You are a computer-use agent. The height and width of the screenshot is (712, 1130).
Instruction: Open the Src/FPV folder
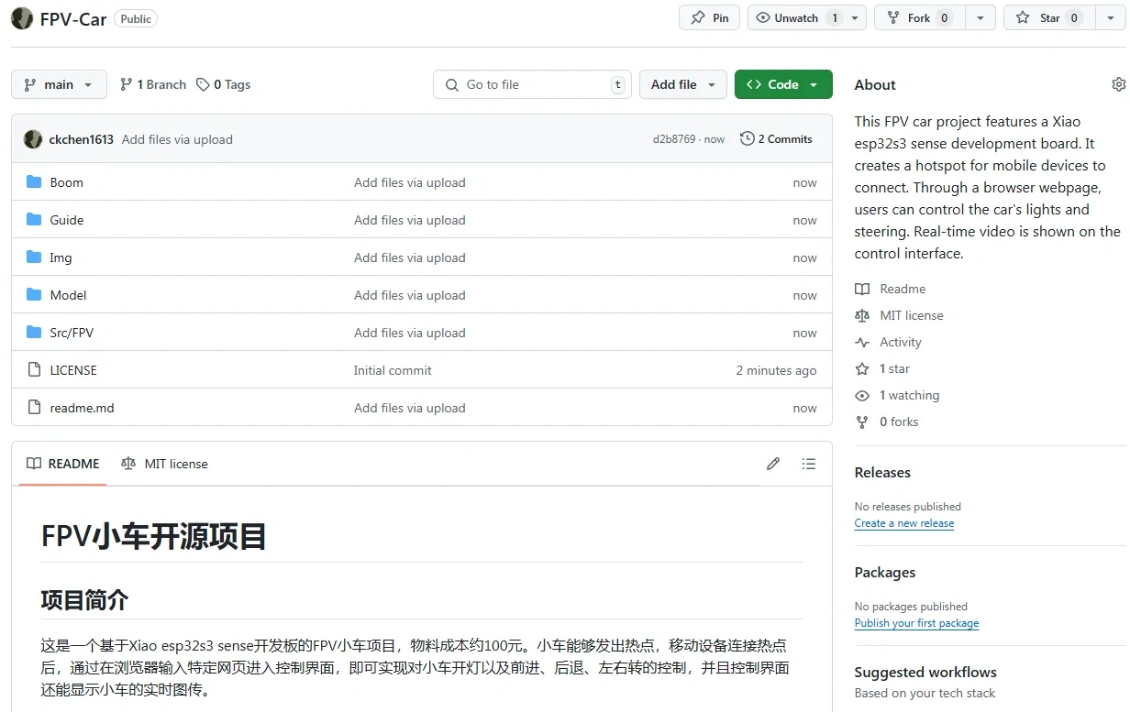[72, 333]
